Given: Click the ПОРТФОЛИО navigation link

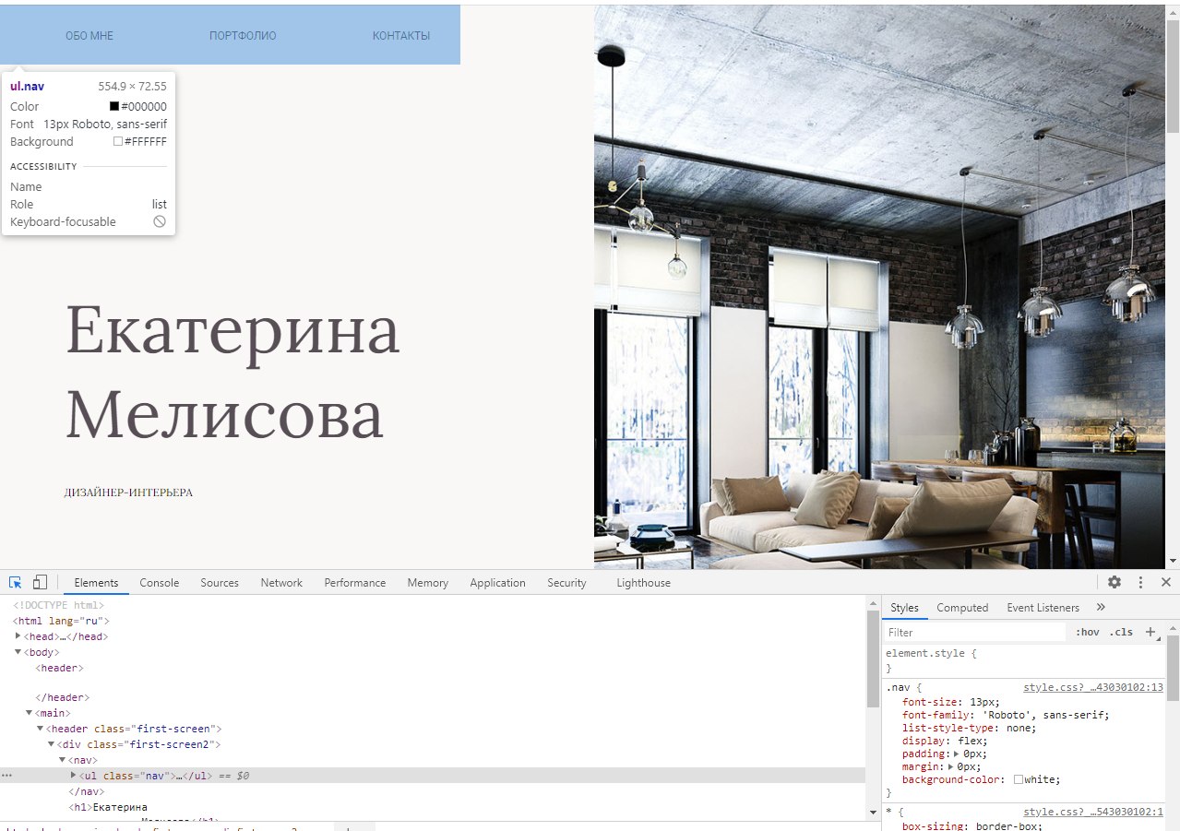Looking at the screenshot, I should [x=243, y=36].
